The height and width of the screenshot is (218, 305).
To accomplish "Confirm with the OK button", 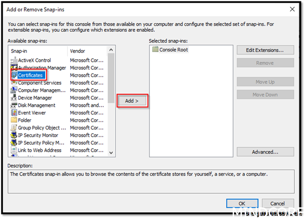I will 242,203.
